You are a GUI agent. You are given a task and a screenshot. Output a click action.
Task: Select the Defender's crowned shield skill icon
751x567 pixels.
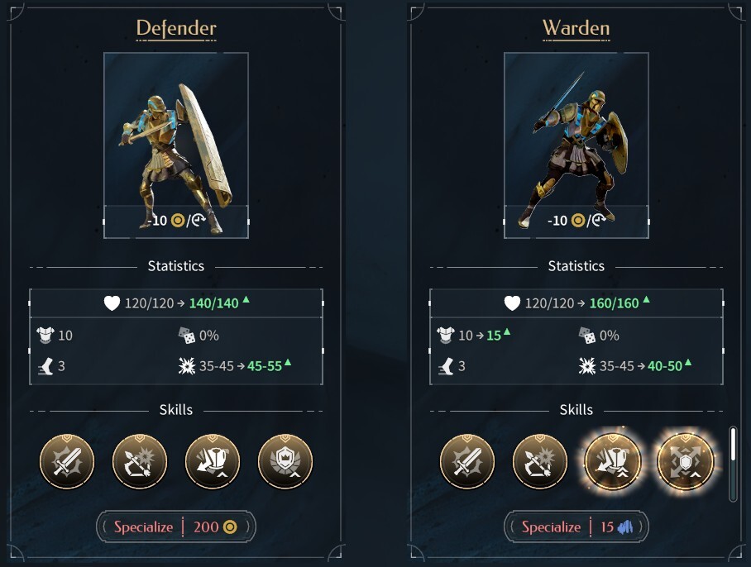coord(285,461)
